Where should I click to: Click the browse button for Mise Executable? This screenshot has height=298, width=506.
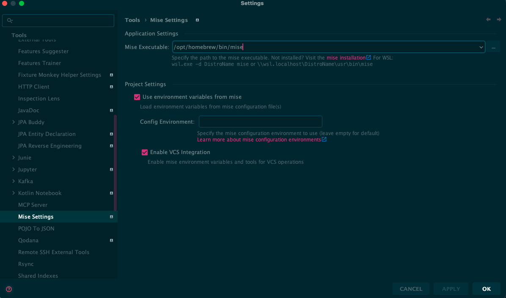[493, 47]
